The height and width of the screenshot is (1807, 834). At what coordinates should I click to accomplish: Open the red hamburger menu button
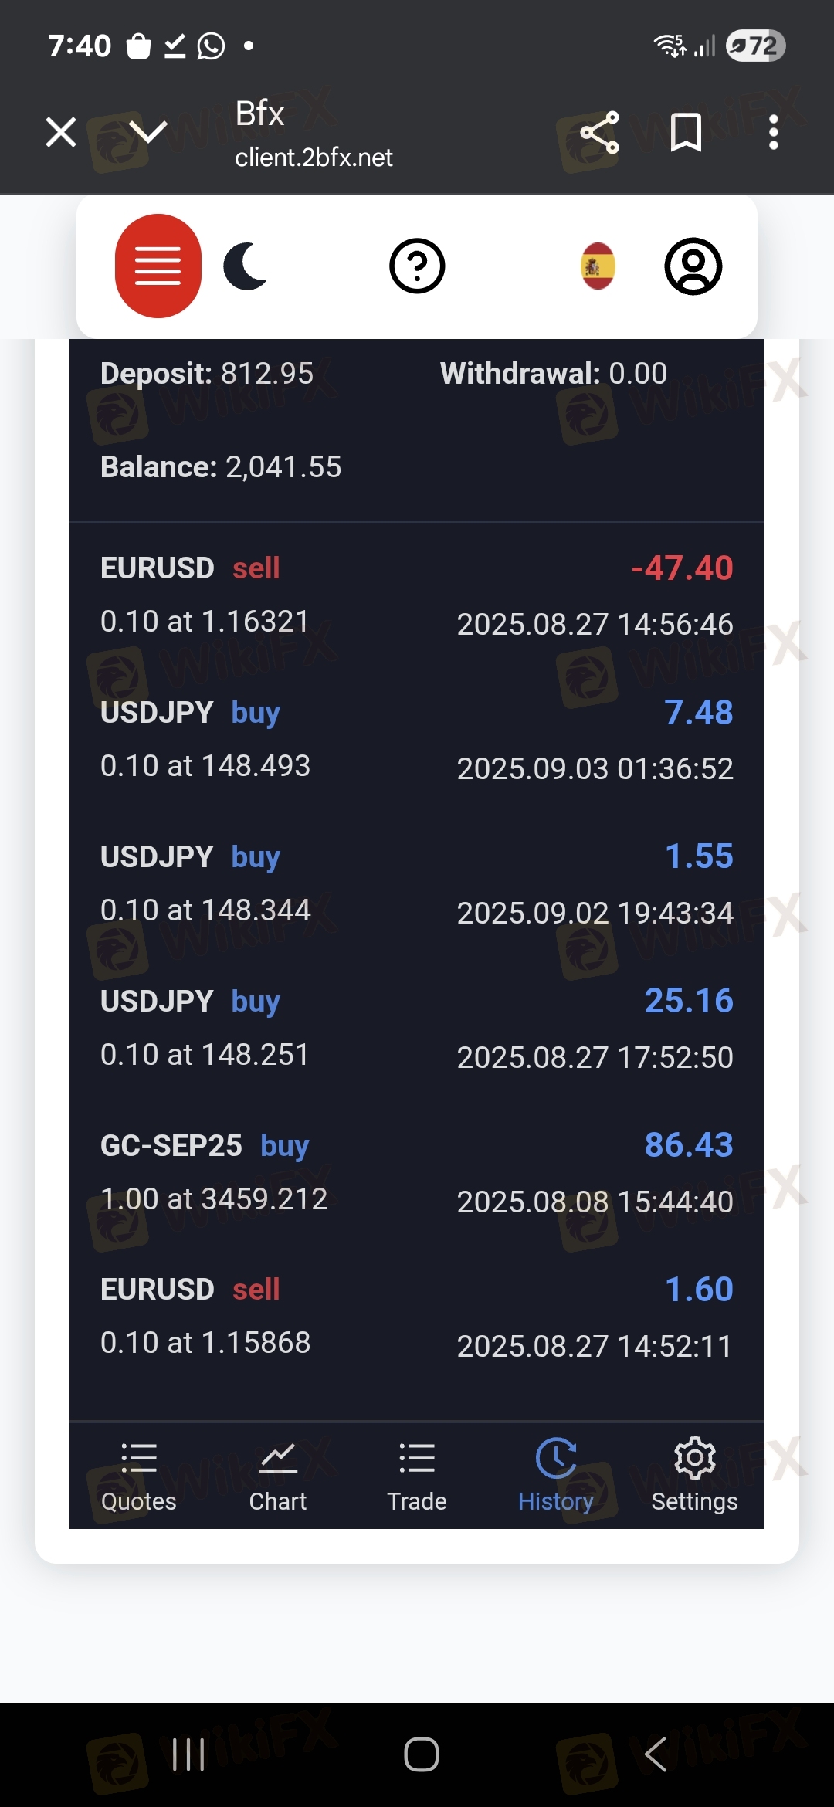click(x=158, y=266)
